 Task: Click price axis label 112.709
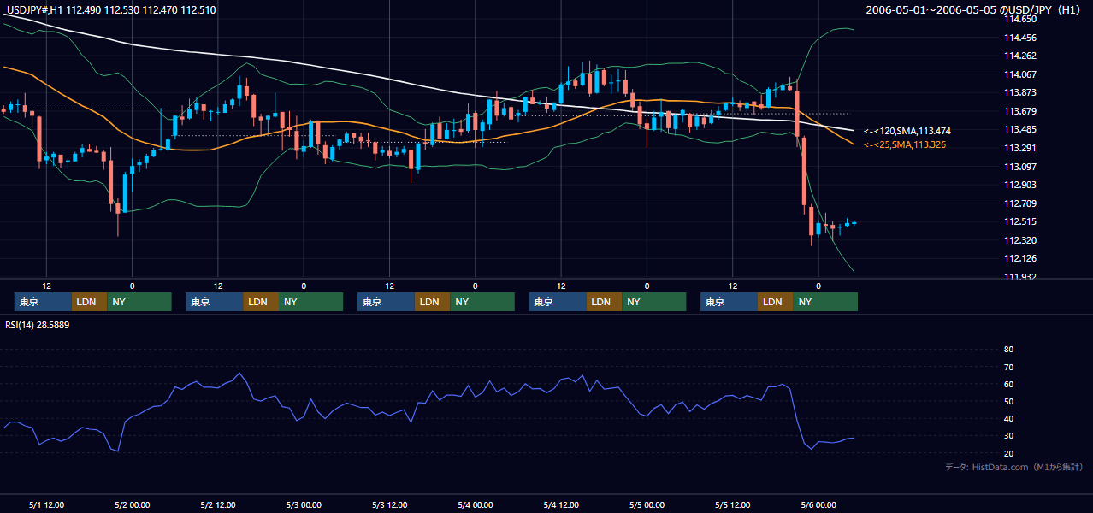1019,203
